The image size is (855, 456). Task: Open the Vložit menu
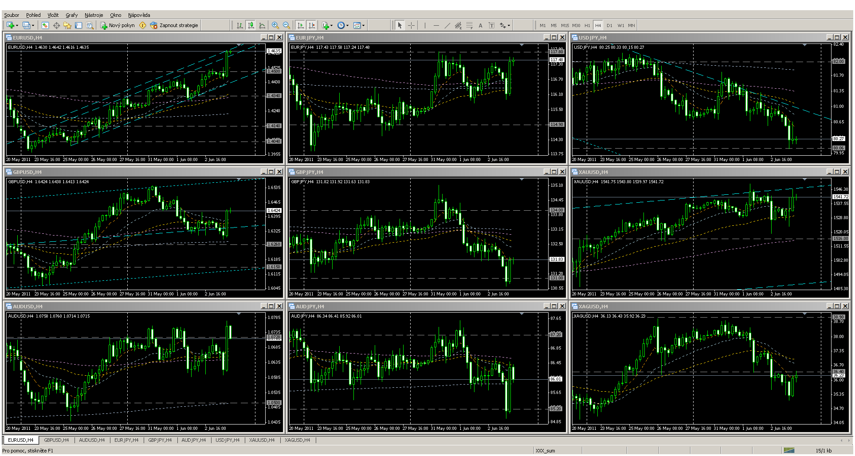tap(53, 15)
